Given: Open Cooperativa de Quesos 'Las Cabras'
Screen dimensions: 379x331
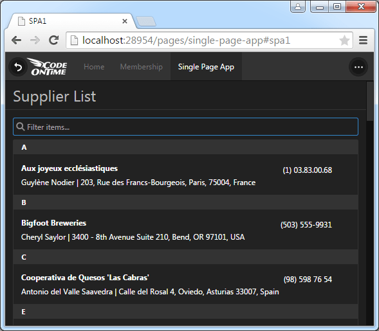Looking at the screenshot, I should [x=185, y=284].
